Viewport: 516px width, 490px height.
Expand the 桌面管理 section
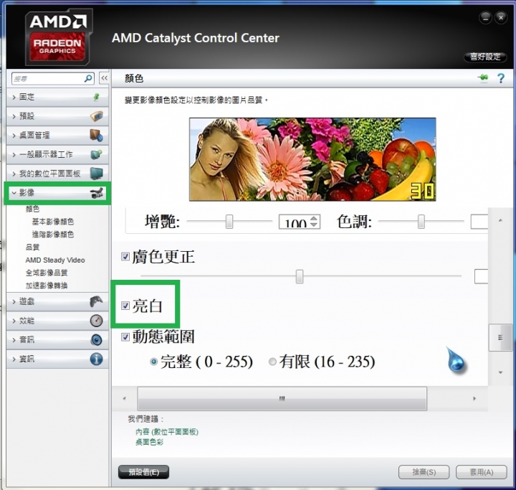click(14, 136)
